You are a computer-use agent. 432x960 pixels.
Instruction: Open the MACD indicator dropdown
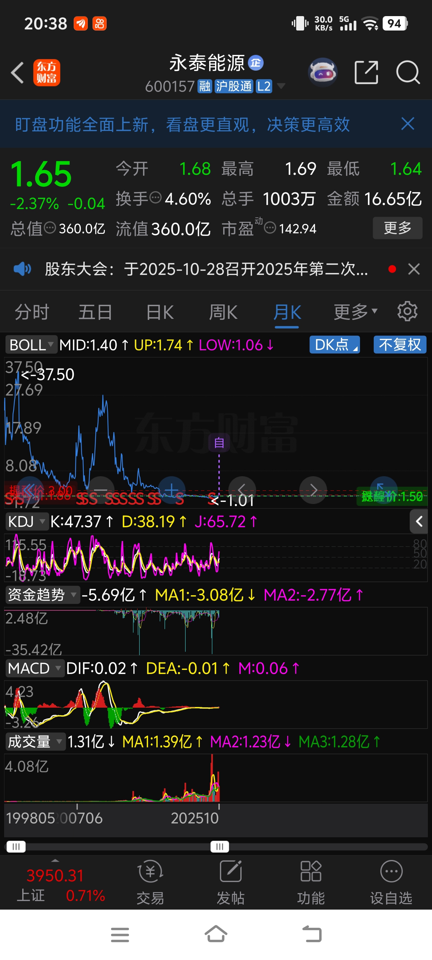[x=35, y=668]
